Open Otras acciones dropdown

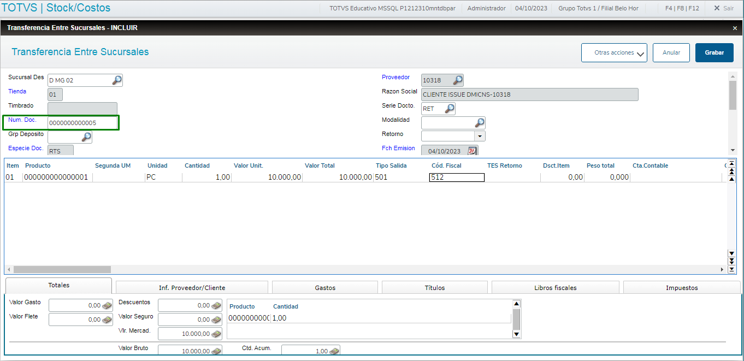click(614, 53)
